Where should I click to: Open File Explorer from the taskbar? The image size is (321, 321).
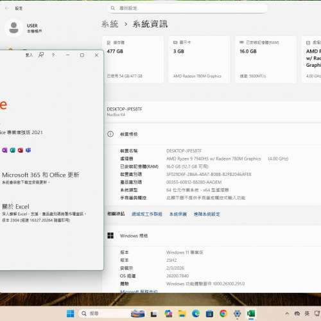[182, 313]
